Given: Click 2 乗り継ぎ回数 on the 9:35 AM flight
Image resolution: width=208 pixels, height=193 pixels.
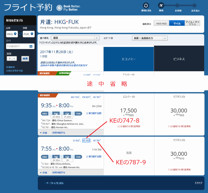Looking at the screenshot, I should [94, 113].
